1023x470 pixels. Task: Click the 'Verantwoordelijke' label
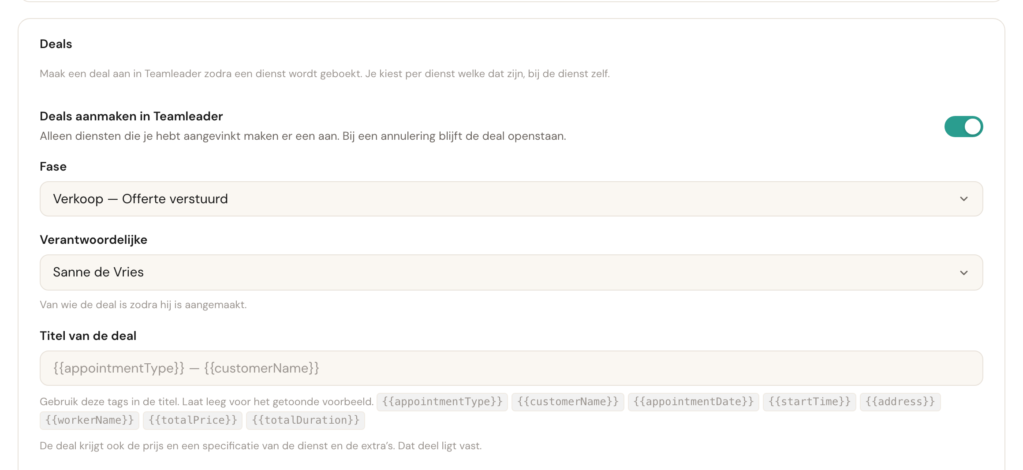[93, 240]
